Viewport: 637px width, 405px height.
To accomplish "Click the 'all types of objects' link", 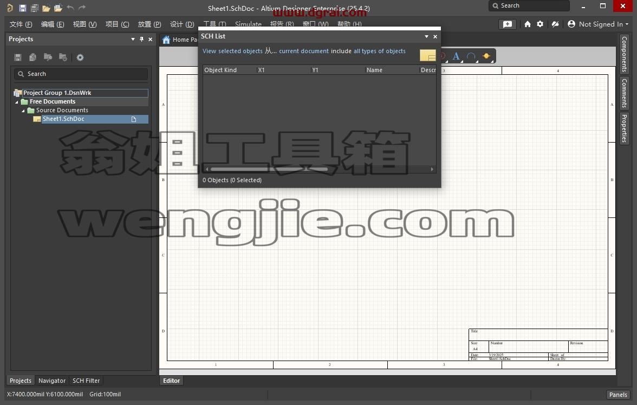I will point(379,51).
